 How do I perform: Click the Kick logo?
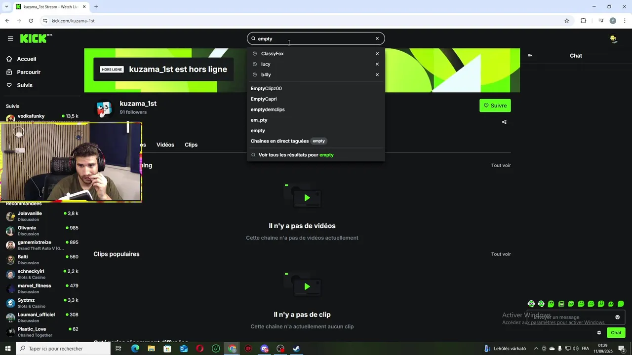click(36, 38)
